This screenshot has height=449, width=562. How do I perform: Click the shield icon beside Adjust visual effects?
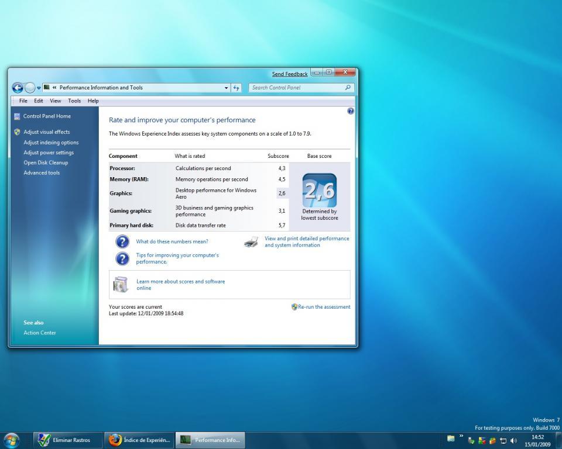point(17,132)
